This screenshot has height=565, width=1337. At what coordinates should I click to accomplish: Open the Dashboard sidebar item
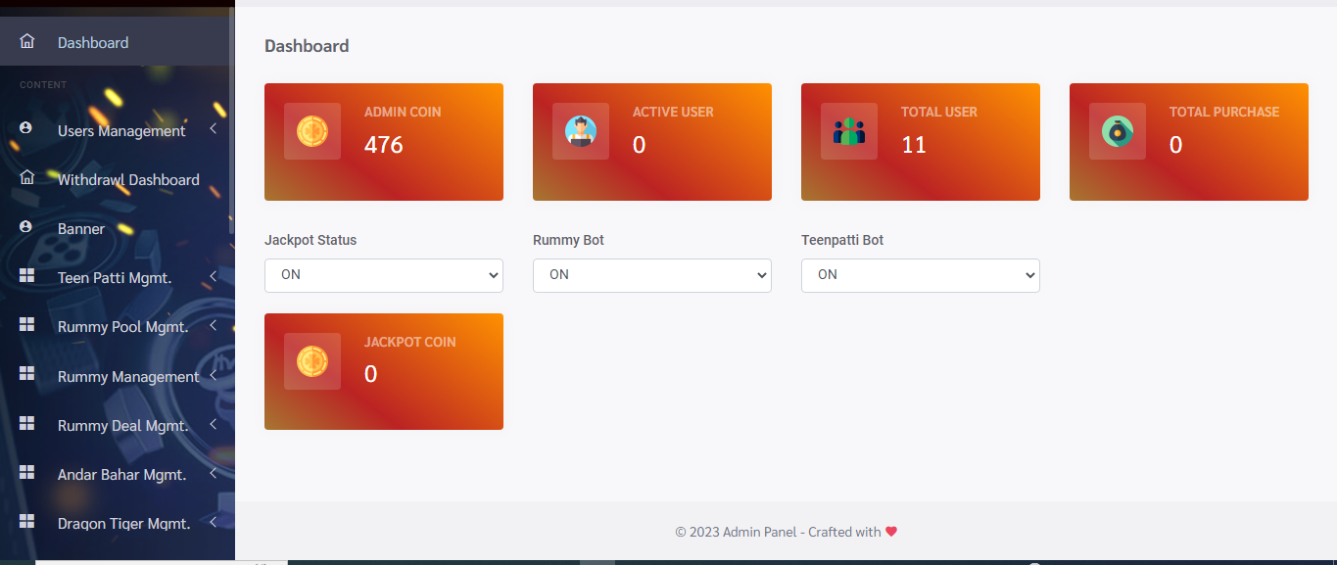pyautogui.click(x=93, y=42)
